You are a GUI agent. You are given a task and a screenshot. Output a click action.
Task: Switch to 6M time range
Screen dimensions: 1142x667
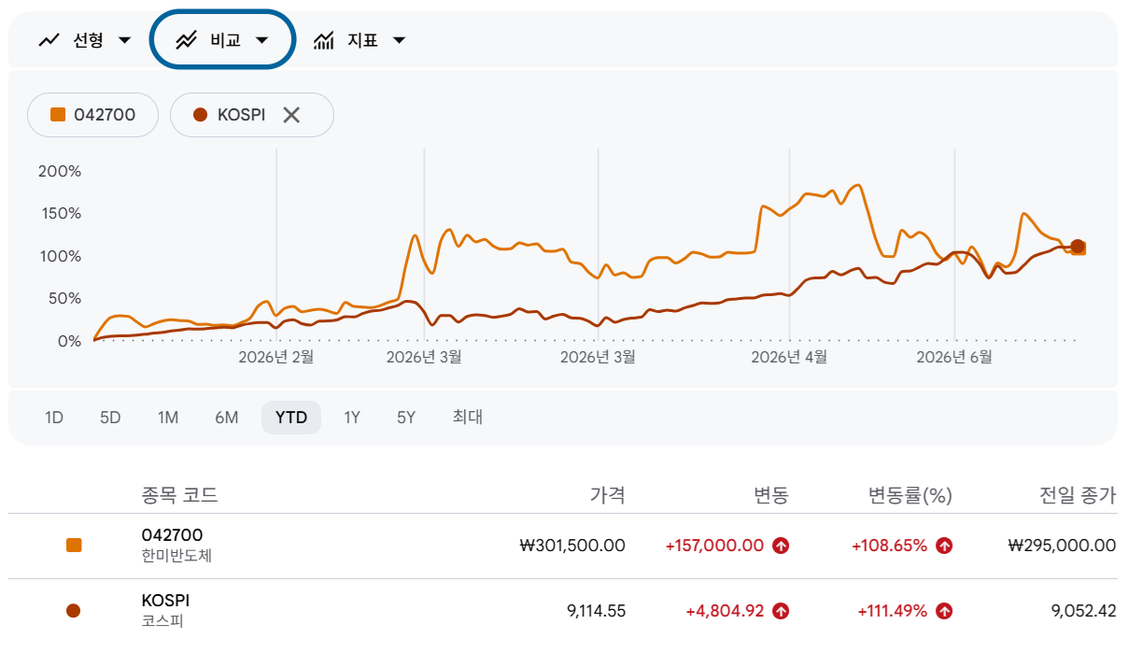point(226,418)
